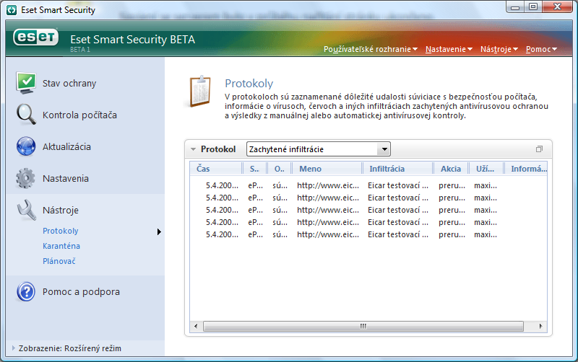578x362 pixels.
Task: Open the Karanténa link
Action: coord(61,246)
